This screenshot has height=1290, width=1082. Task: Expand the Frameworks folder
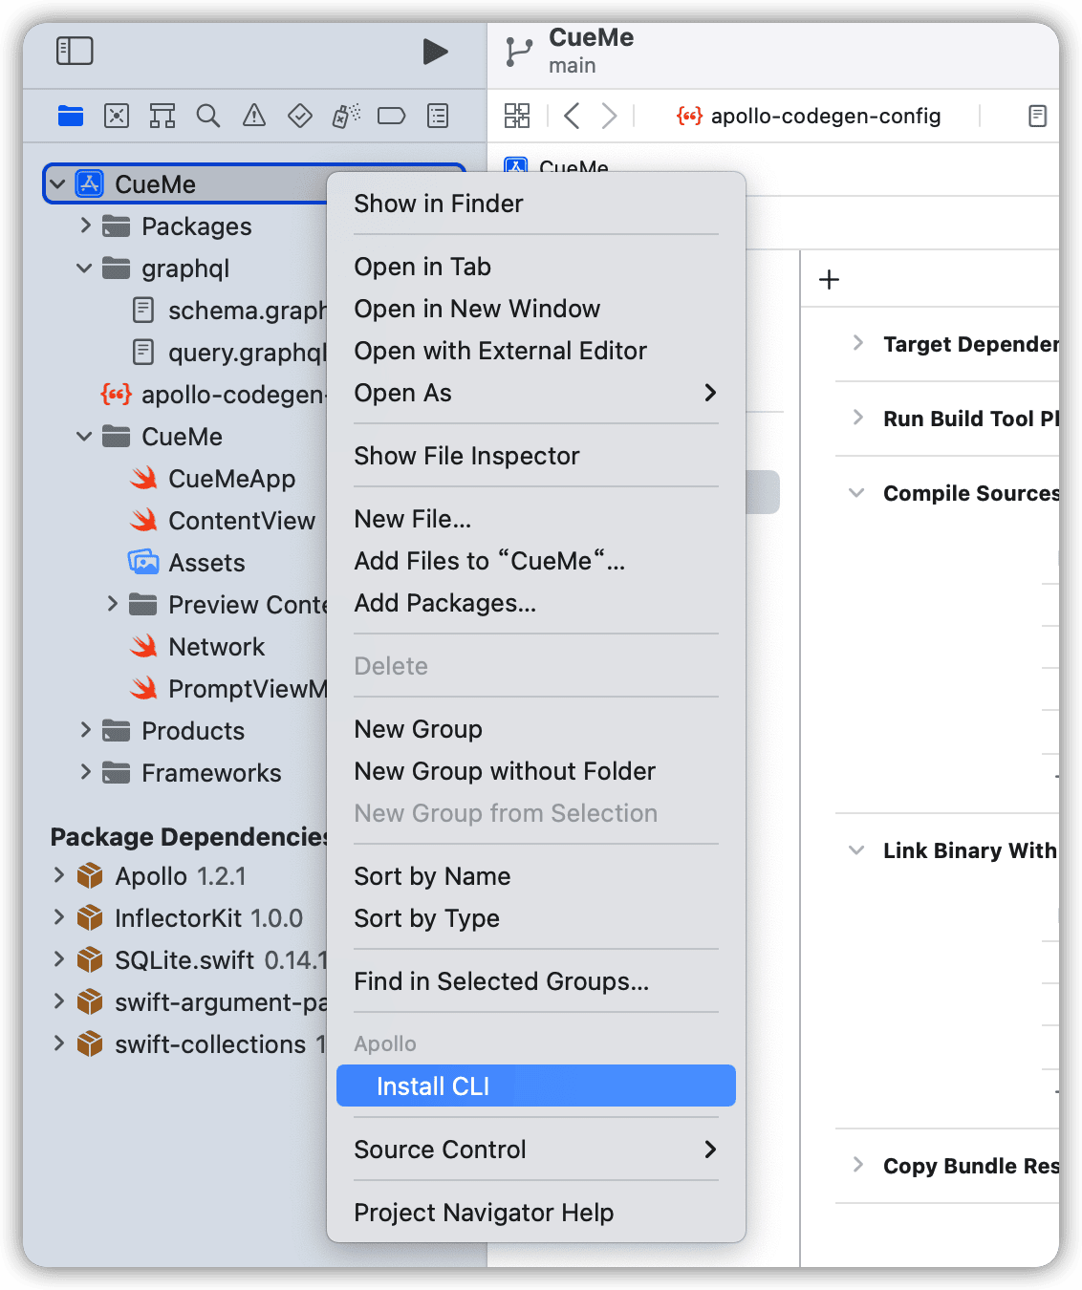[85, 772]
